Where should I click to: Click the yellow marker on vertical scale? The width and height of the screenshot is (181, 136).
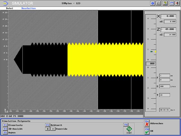[155, 52]
